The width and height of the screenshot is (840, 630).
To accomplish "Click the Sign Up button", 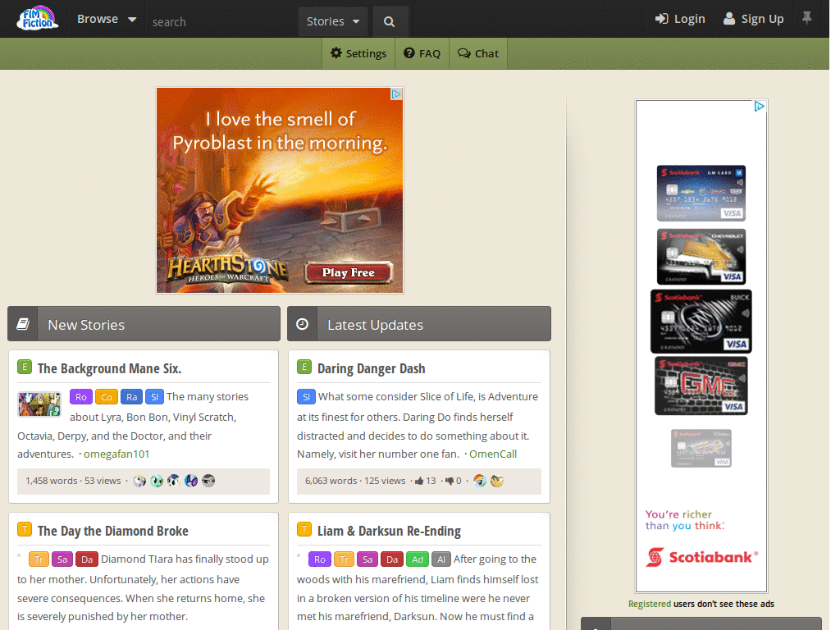I will point(753,19).
